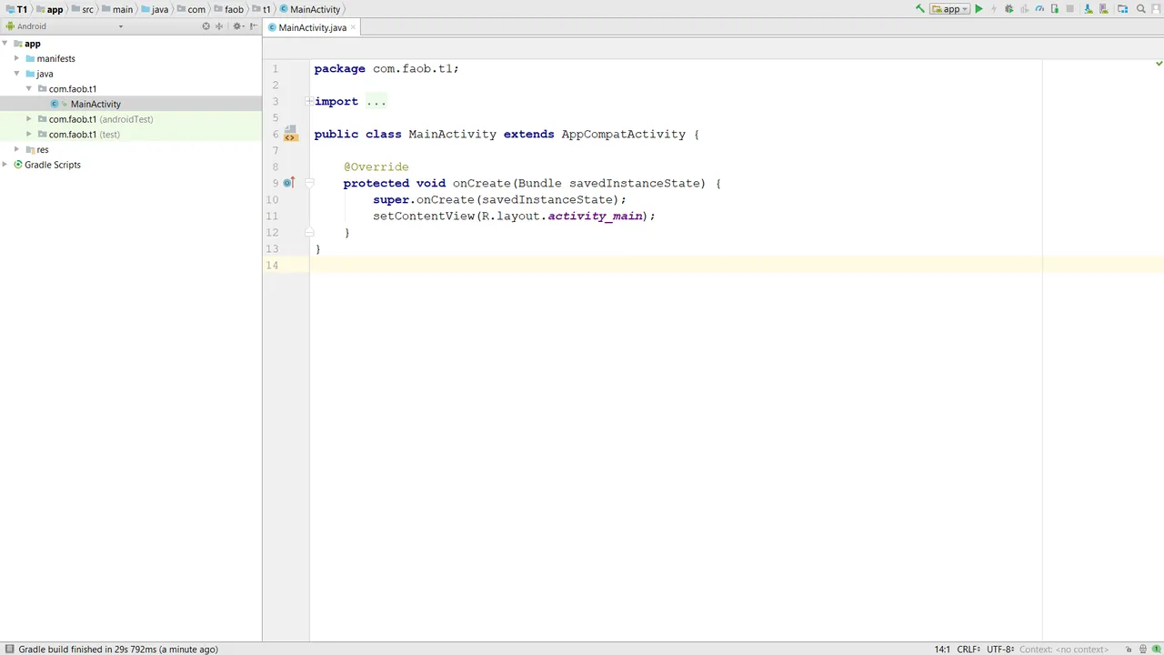Open the Android profiler gauge icon
1164x655 pixels.
point(1039,9)
